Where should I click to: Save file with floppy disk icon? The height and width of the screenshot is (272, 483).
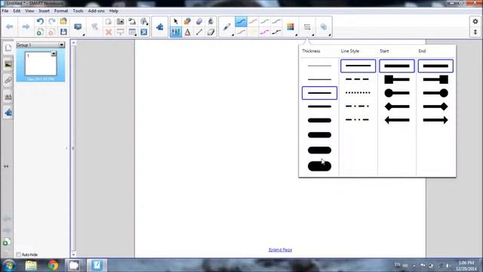63,32
